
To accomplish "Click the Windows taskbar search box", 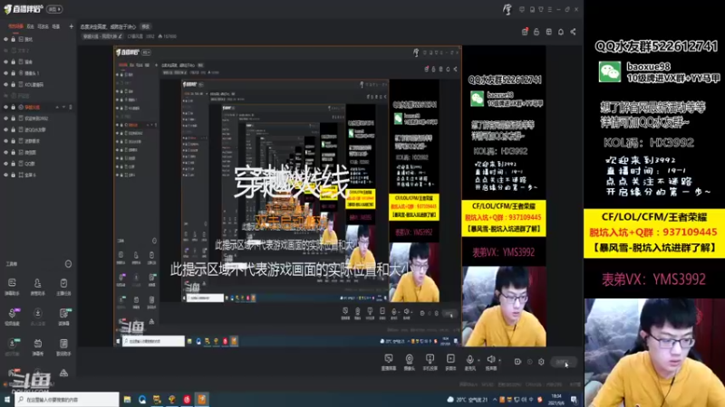I will pyautogui.click(x=67, y=400).
